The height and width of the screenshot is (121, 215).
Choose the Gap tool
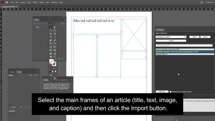click(x=55, y=31)
